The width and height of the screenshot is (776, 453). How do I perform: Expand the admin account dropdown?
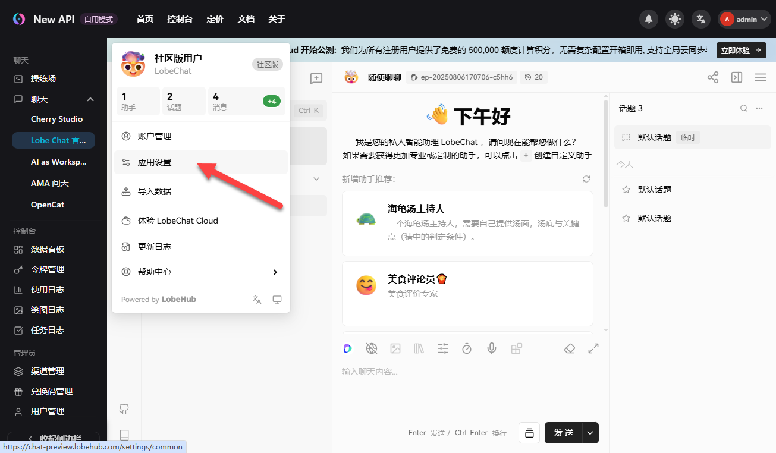[744, 18]
